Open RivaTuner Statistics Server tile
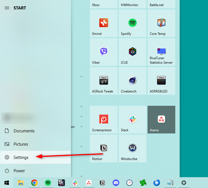Image resolution: width=208 pixels, height=188 pixels. [x=161, y=52]
